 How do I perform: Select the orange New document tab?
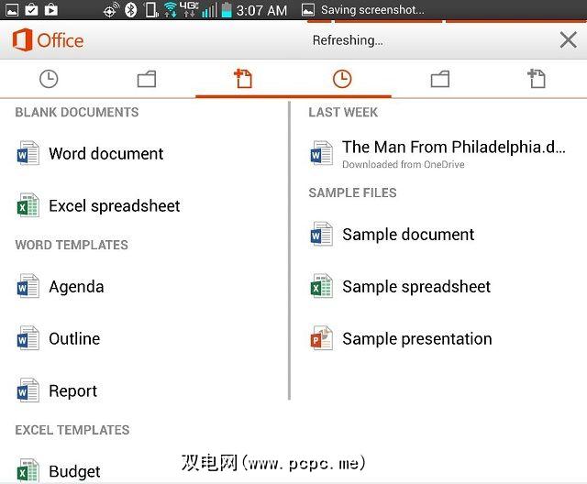243,79
